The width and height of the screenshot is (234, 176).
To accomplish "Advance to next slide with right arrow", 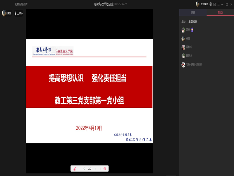I will [x=96, y=169].
